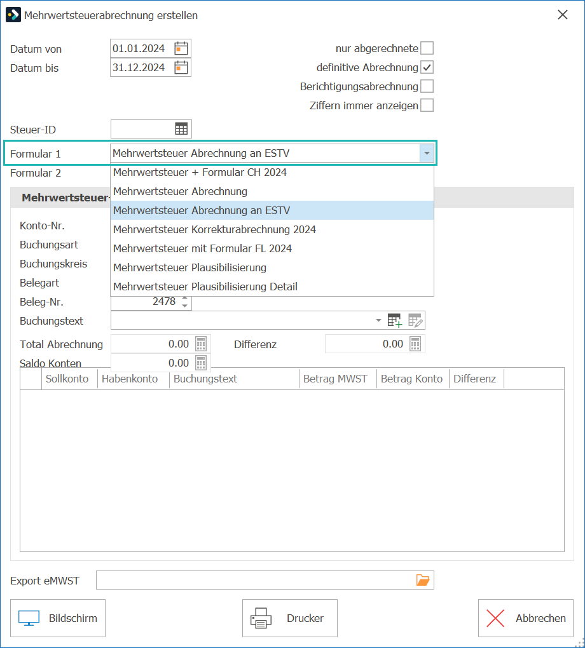The image size is (585, 648).
Task: Decrease the Beleg-Nr. value with down arrow
Action: (184, 306)
